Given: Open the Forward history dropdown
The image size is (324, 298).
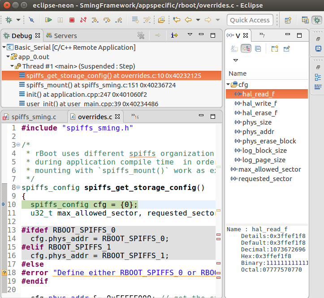Looking at the screenshot, I should 218,20.
